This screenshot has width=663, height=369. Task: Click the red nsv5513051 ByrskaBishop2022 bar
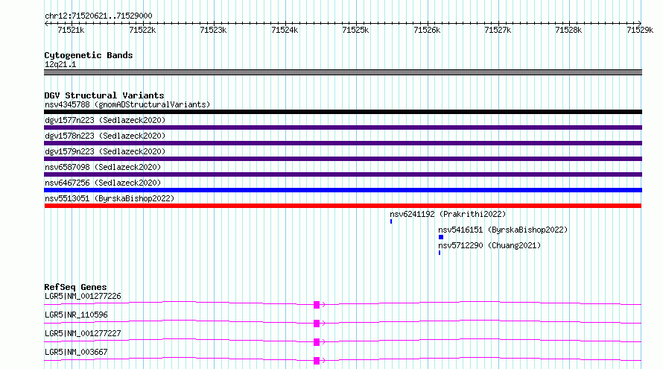[343, 206]
